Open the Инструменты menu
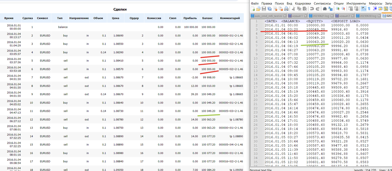392x171 pixels. (x=356, y=3)
